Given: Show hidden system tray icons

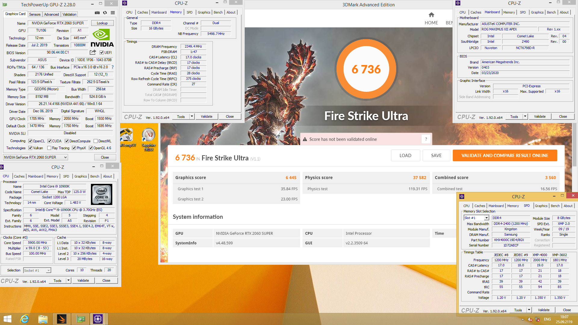Looking at the screenshot, I should pyautogui.click(x=523, y=319).
